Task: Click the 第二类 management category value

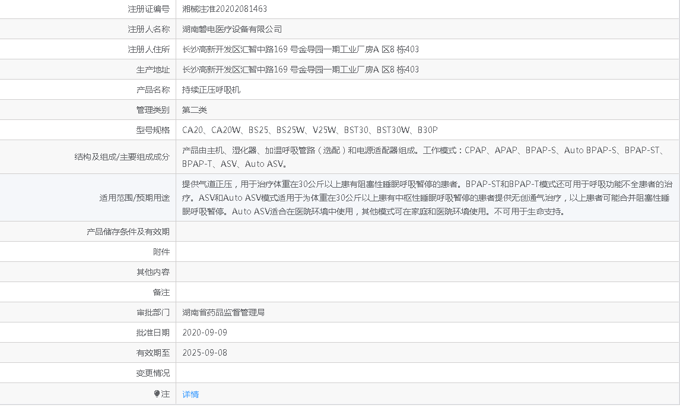Action: pos(195,110)
